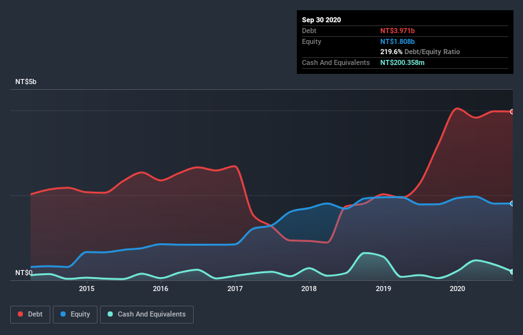
Task: Click the Debt label in tooltip
Action: coord(309,31)
